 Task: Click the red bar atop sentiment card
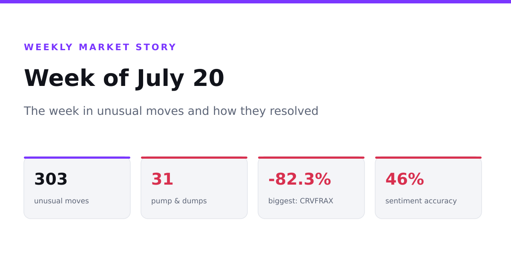428,157
